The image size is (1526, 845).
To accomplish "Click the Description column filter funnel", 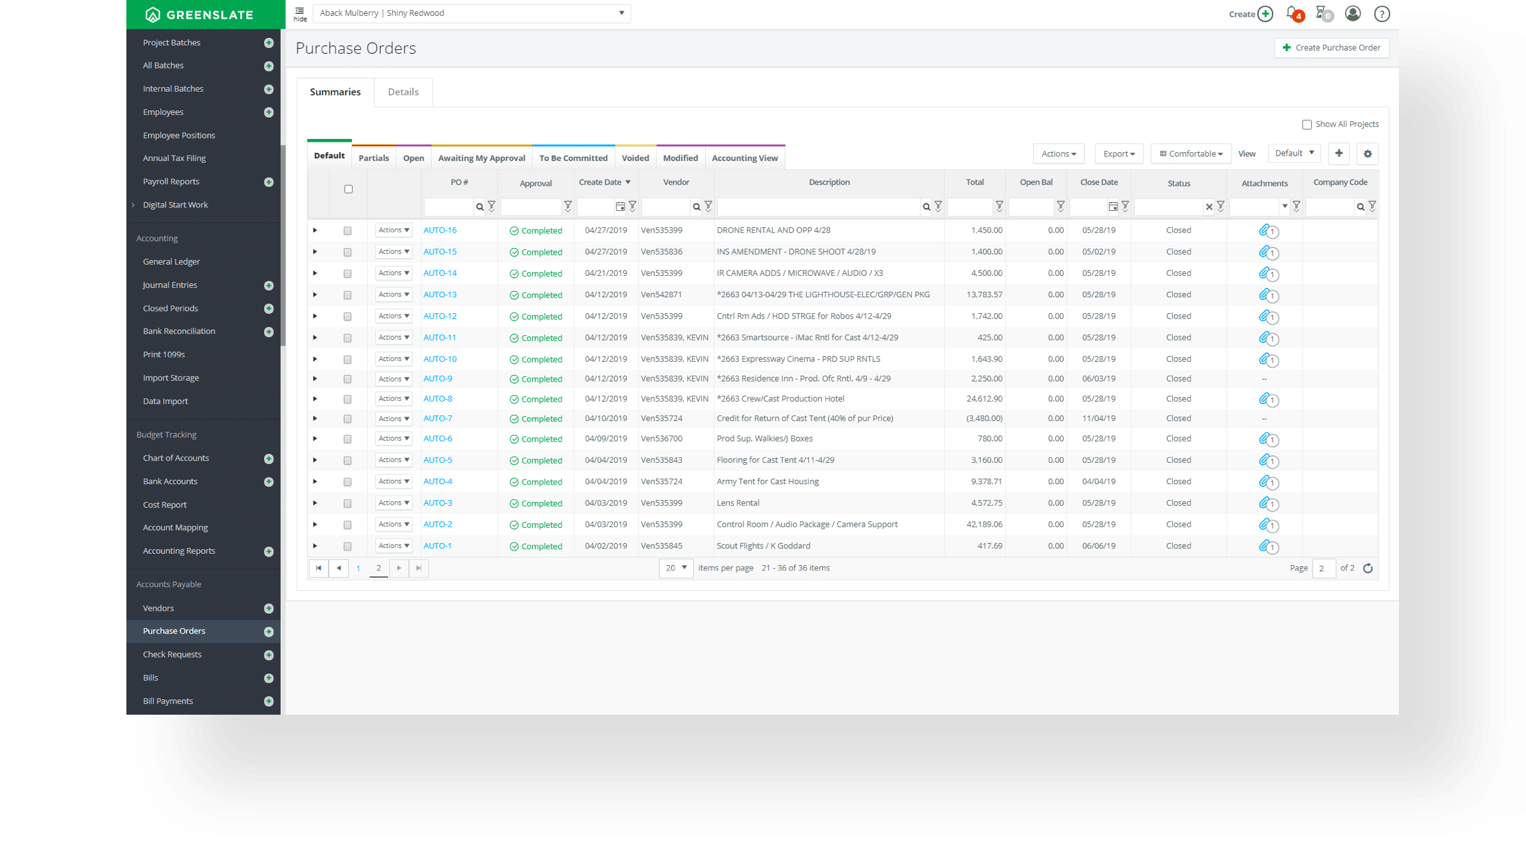I will (938, 207).
